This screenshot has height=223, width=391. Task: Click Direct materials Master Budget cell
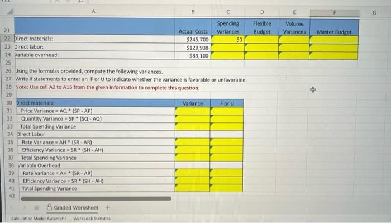tap(333, 40)
